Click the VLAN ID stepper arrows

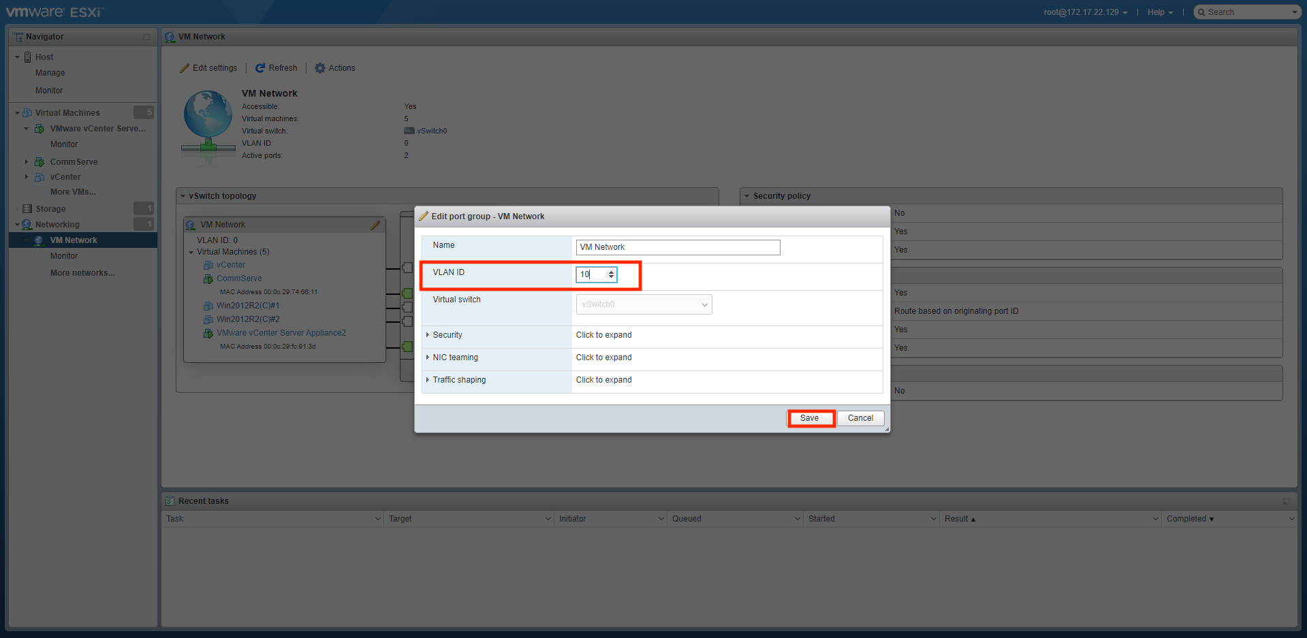coord(611,274)
